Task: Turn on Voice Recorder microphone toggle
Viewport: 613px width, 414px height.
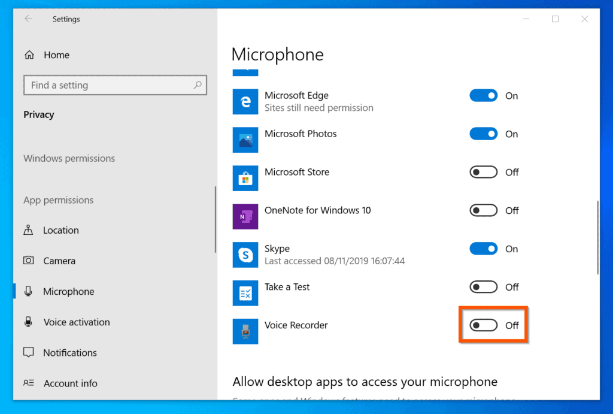Action: [x=484, y=325]
